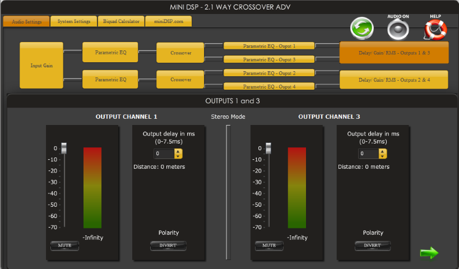The width and height of the screenshot is (459, 269).
Task: Open Help via the lifebuoy icon
Action: pyautogui.click(x=435, y=30)
